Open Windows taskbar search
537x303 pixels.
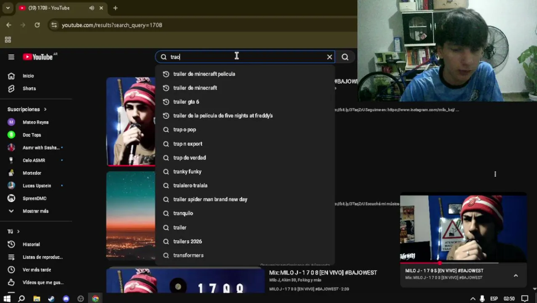click(21, 299)
